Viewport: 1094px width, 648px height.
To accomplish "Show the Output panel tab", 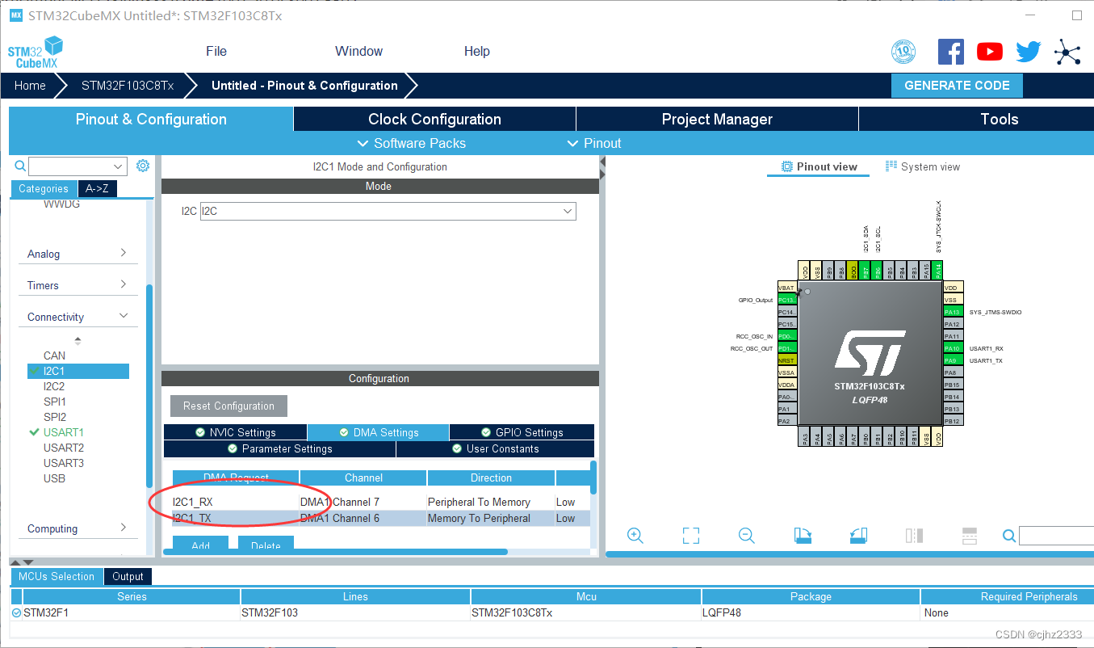I will (x=128, y=576).
